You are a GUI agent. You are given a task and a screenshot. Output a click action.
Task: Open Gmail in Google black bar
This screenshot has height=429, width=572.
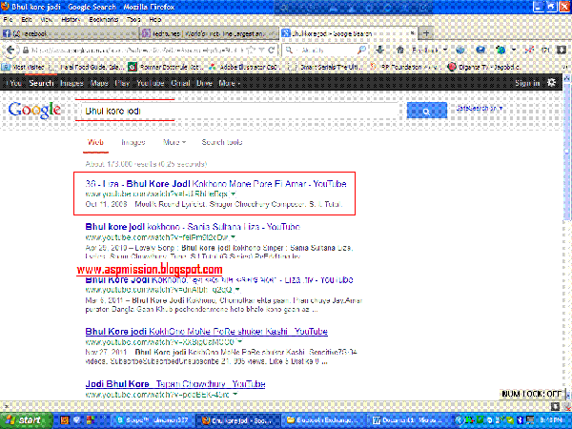[x=180, y=83]
